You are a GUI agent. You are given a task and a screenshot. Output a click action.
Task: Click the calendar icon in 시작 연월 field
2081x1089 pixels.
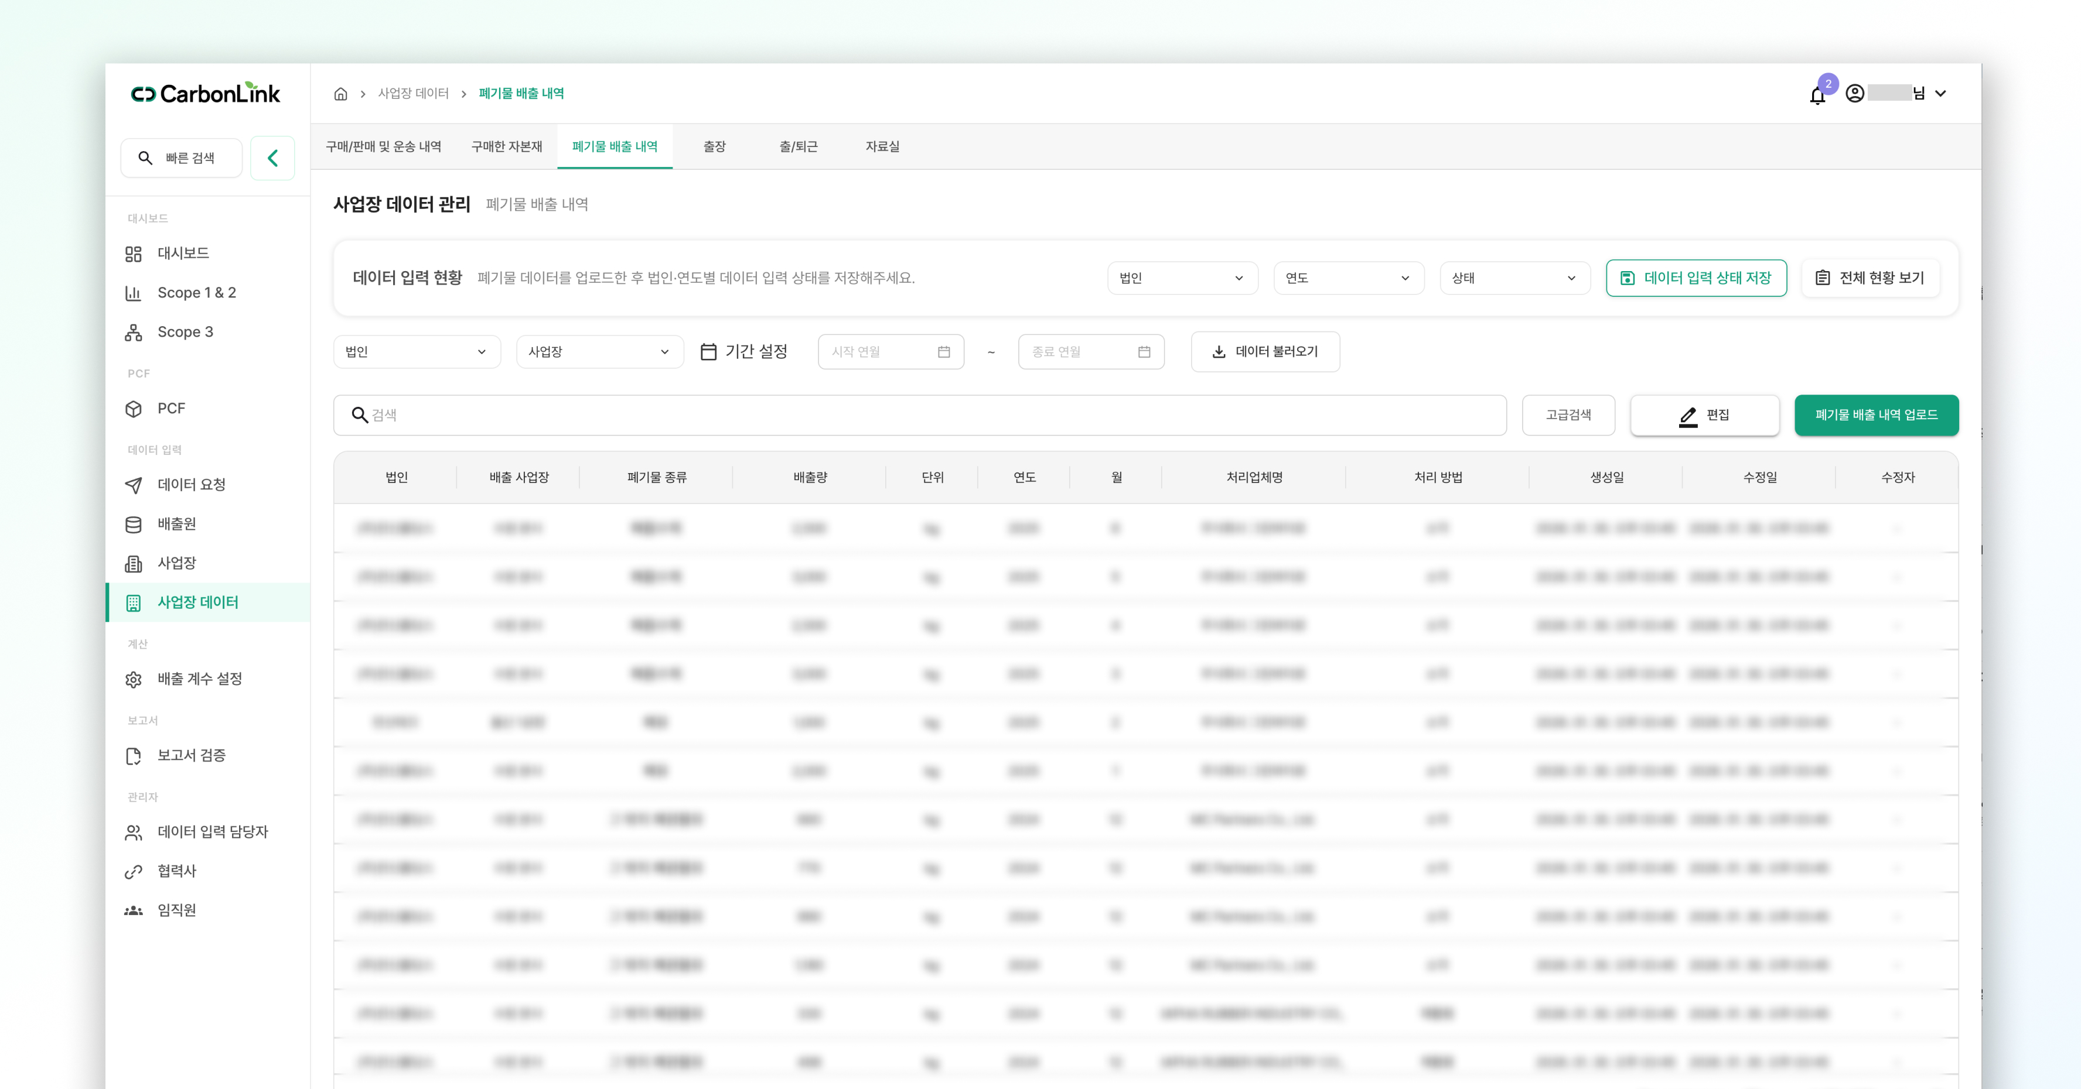(944, 352)
